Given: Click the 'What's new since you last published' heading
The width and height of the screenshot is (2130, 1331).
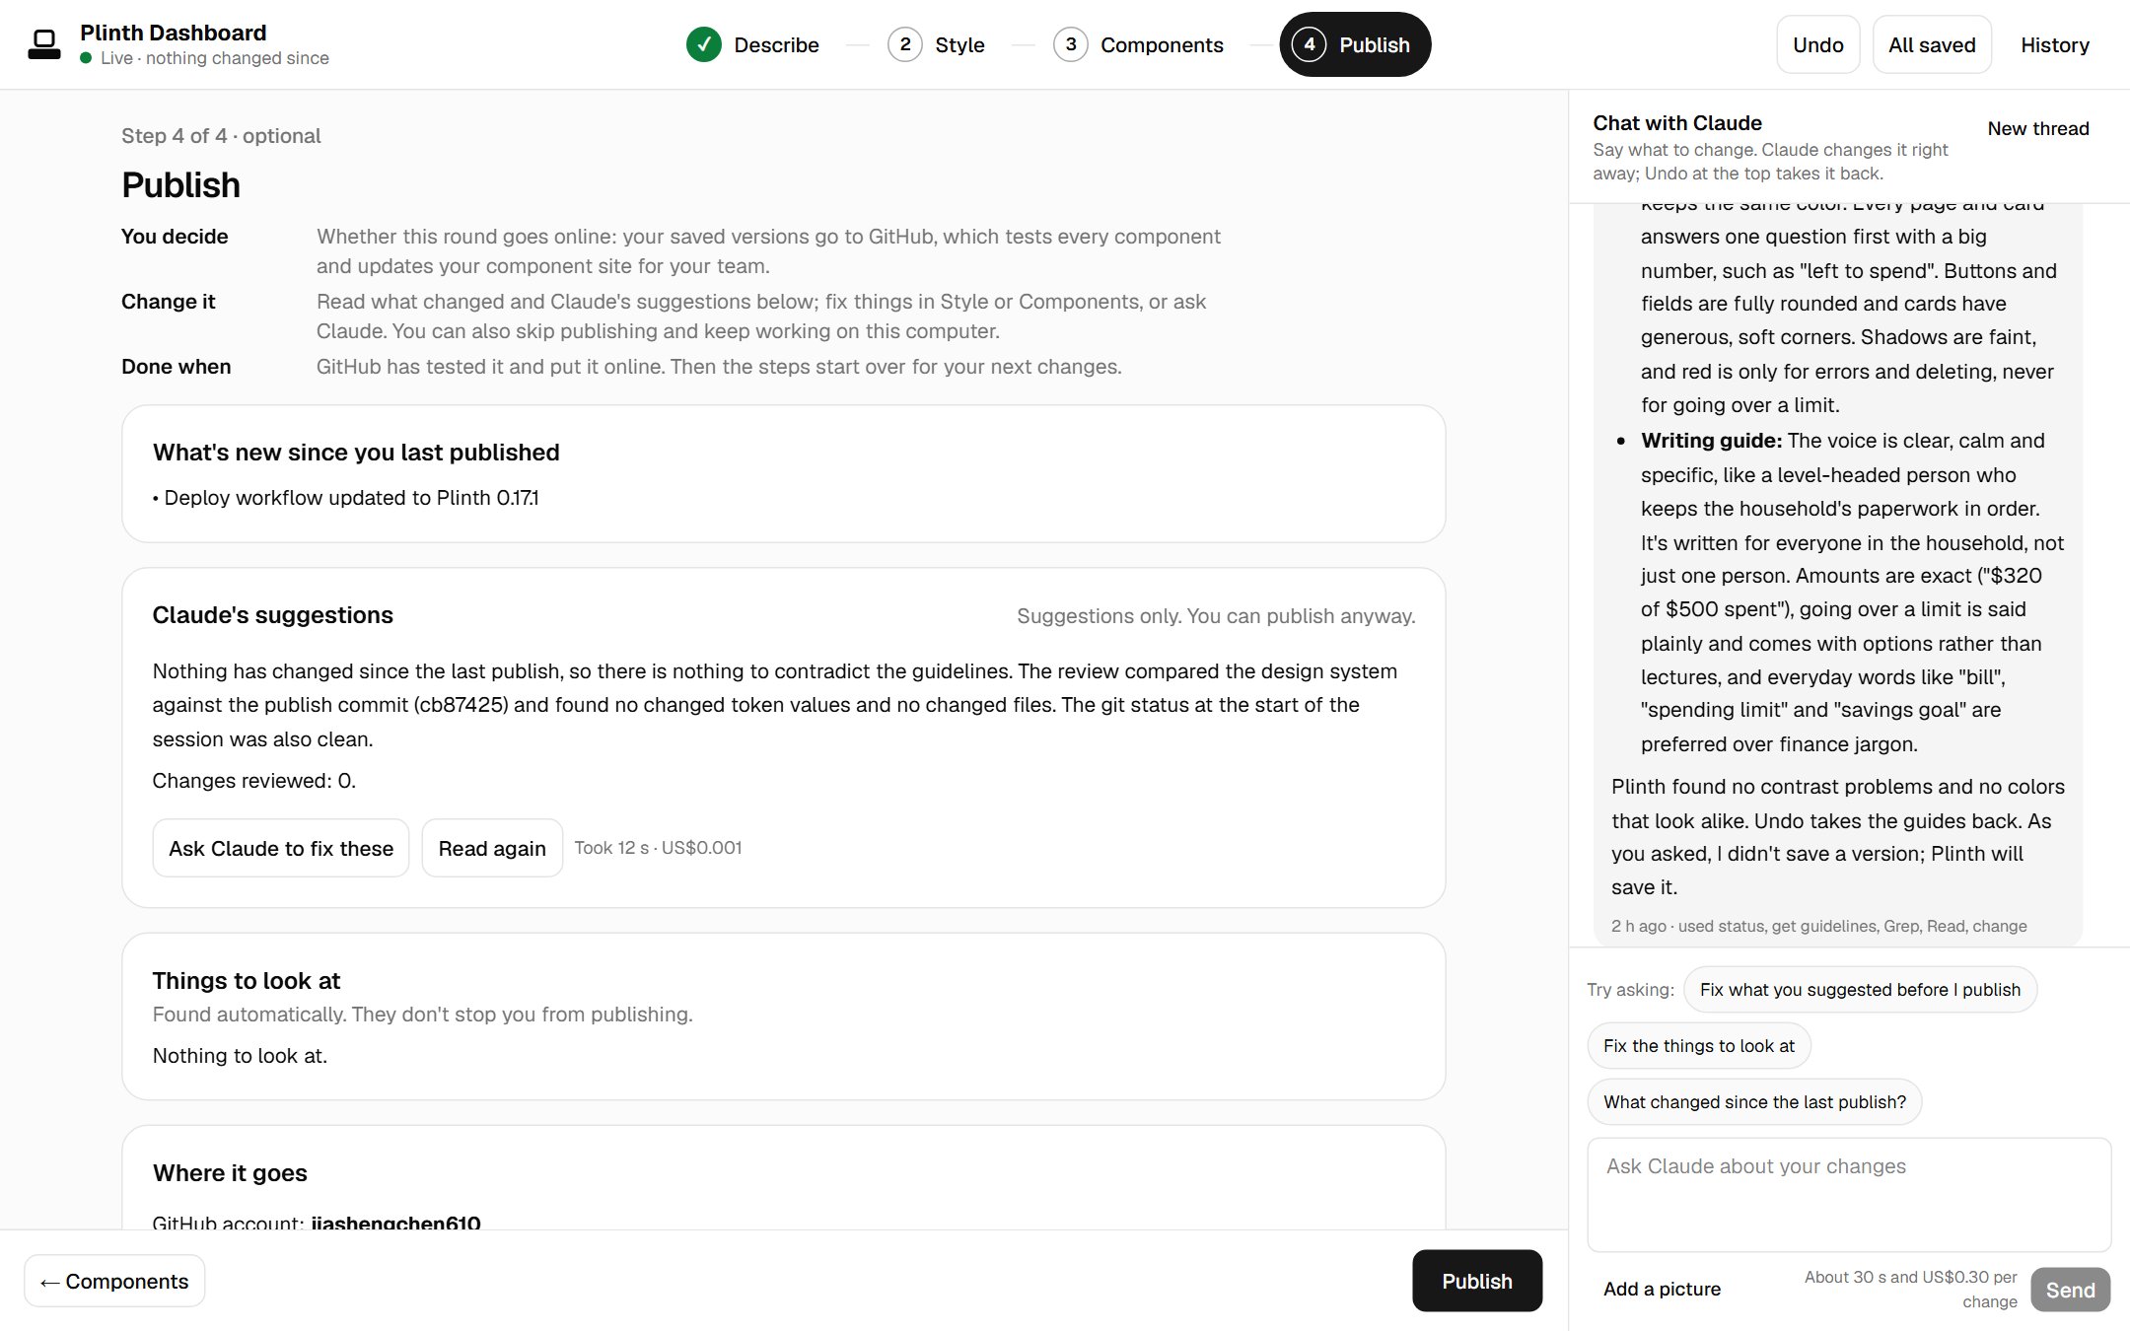Looking at the screenshot, I should click(x=356, y=453).
